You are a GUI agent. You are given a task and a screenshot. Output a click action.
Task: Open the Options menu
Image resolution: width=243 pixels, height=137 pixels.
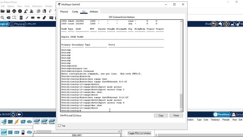pyautogui.click(x=11, y=6)
